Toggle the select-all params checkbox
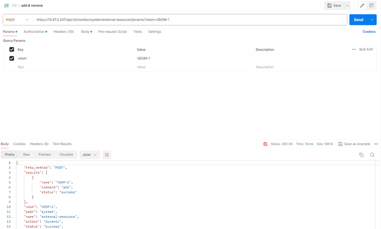Viewport: 381px width, 229px height. point(11,49)
